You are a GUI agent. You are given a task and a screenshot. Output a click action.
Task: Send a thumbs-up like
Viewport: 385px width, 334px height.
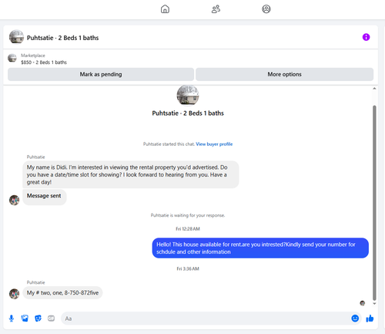(x=370, y=319)
